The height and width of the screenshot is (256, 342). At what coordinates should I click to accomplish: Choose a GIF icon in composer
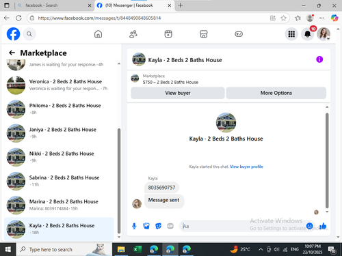pos(170,226)
